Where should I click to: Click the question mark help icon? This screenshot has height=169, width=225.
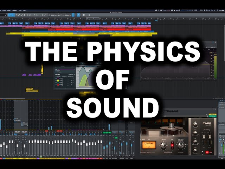point(34,15)
